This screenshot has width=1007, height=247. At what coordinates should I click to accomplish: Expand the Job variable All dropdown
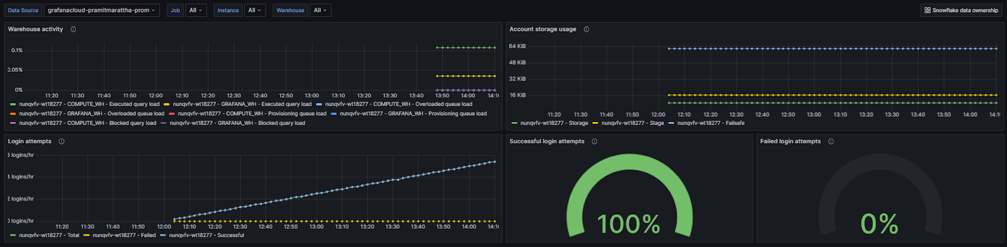pyautogui.click(x=196, y=10)
